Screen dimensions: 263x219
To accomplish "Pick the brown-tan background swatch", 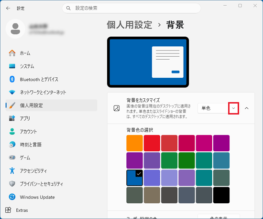I will coord(152,195).
